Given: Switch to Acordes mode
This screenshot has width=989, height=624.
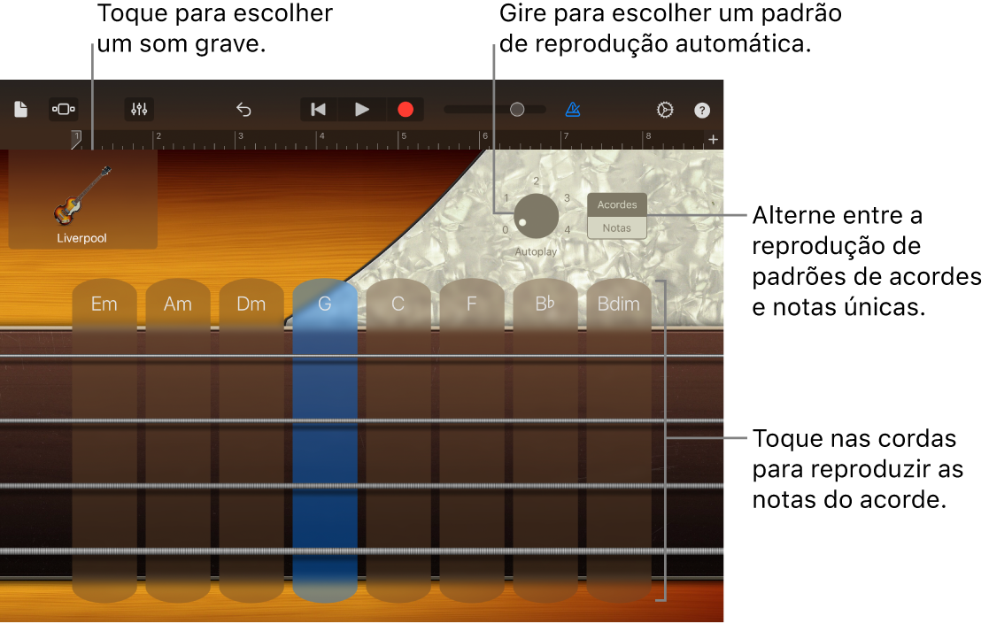Looking at the screenshot, I should (616, 204).
